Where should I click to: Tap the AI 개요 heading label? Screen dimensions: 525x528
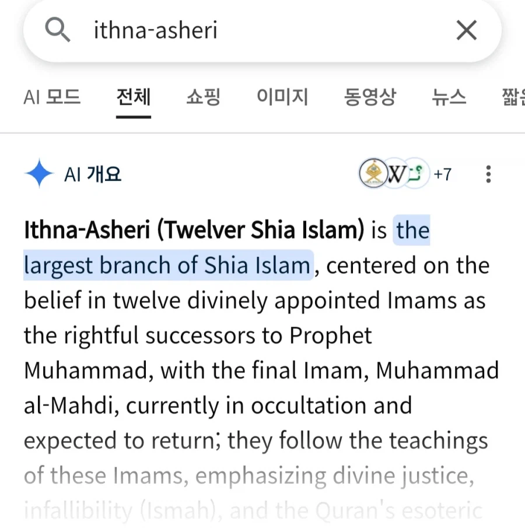click(x=93, y=174)
